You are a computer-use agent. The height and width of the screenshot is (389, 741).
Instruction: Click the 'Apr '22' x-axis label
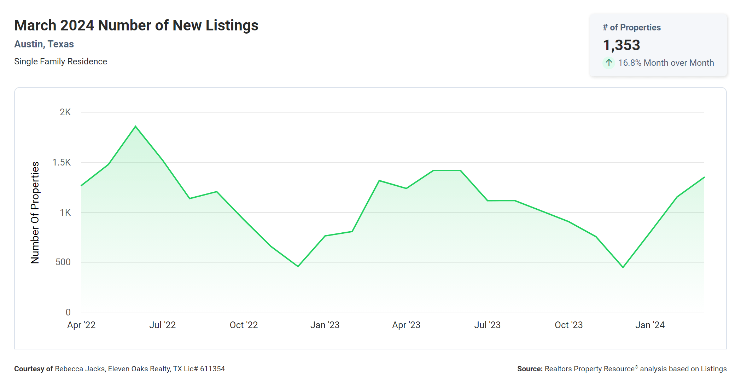tap(81, 325)
